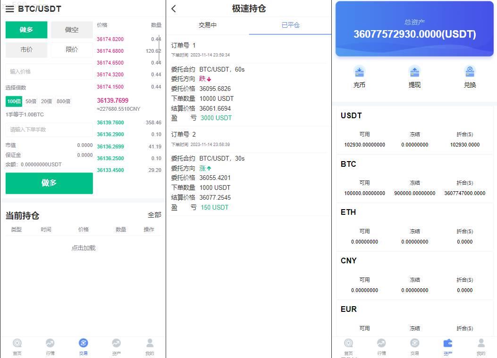This screenshot has height=358, width=497.
Task: Click the 输入价格 price input field
Action: point(49,72)
